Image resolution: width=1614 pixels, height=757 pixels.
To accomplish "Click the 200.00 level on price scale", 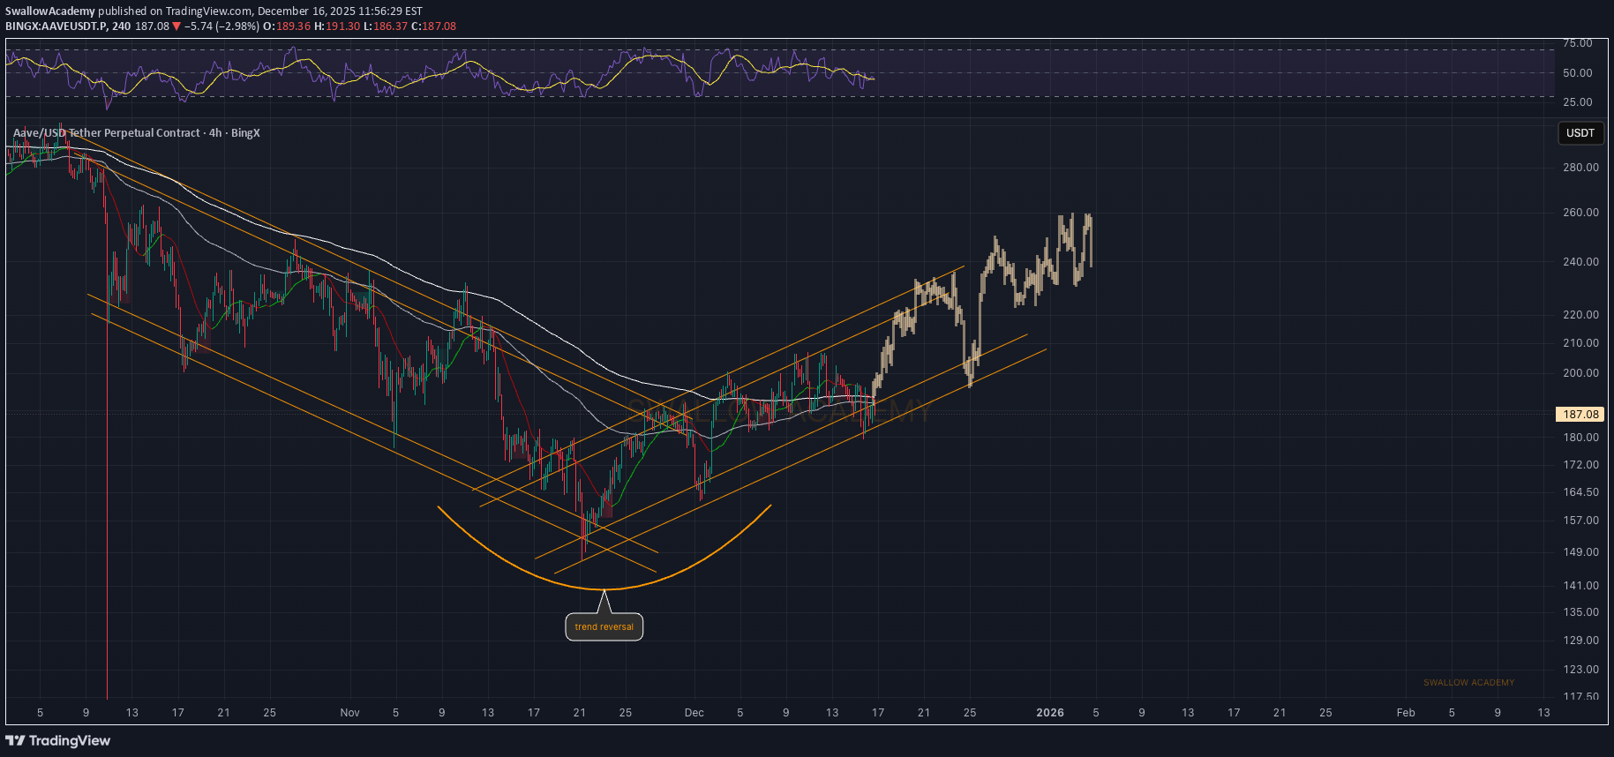I will (x=1580, y=373).
